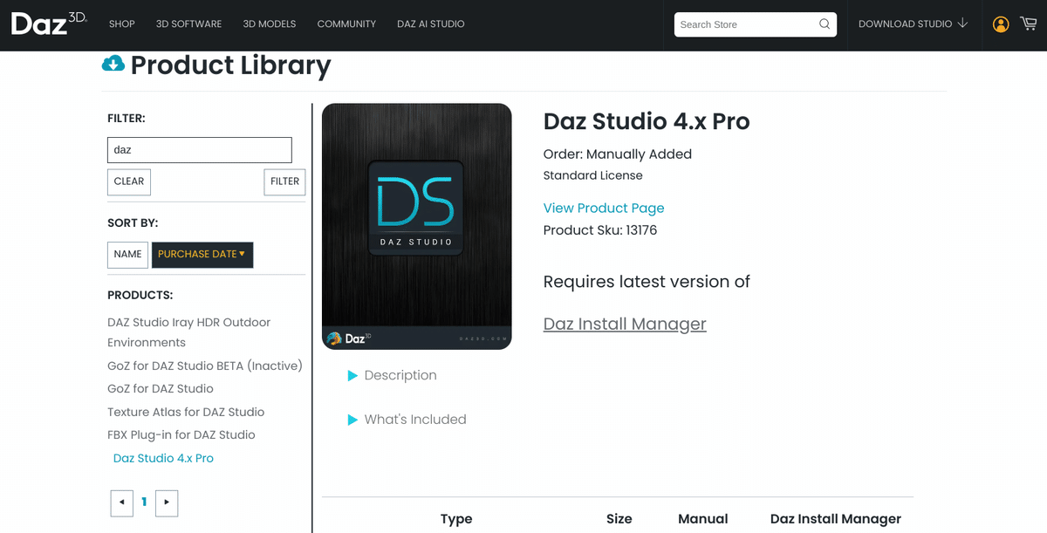Open the Download Studio menu
Viewport: 1047px width, 533px height.
tap(913, 24)
